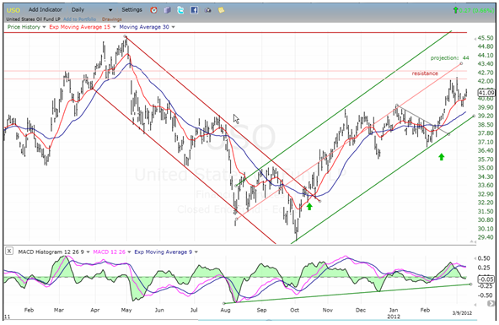Close the MACD indicator panel

[x=9, y=251]
